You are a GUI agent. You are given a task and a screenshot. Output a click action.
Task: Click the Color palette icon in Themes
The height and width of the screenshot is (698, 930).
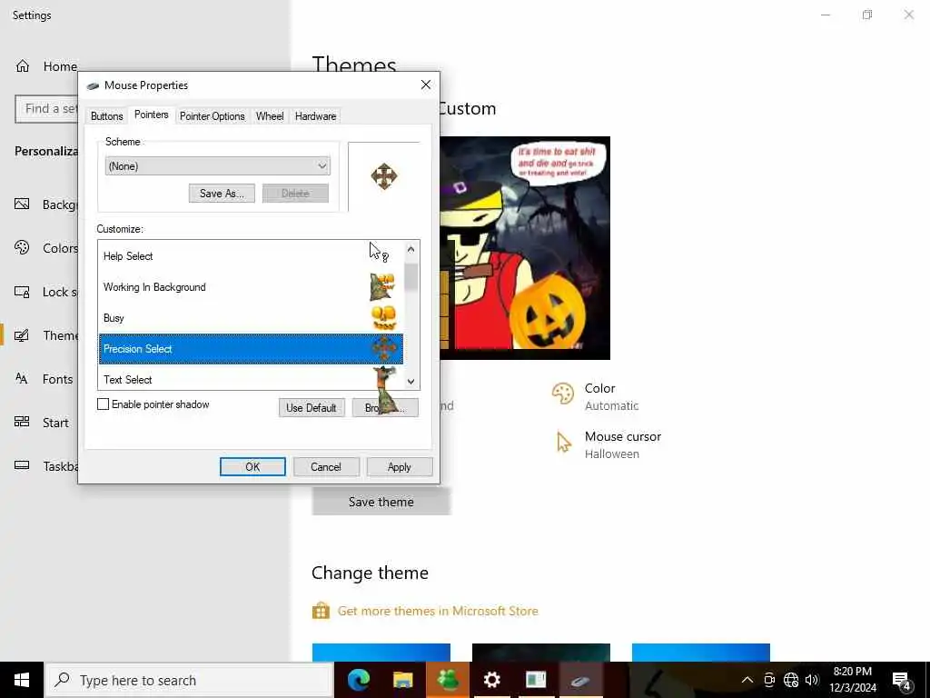pos(563,394)
